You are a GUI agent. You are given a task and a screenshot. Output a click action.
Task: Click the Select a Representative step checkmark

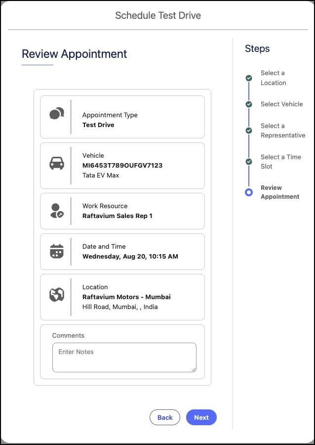249,131
